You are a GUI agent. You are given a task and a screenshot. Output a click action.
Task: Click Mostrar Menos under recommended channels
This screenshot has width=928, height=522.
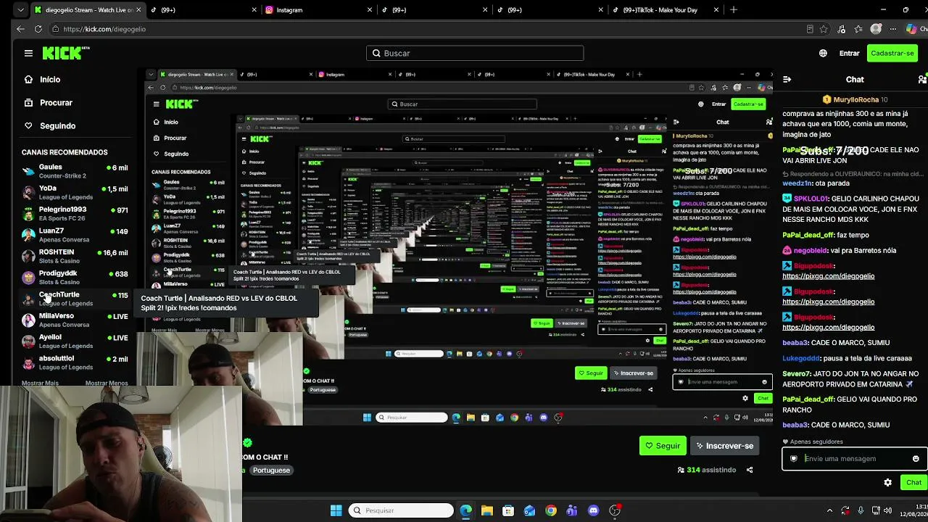(x=107, y=383)
